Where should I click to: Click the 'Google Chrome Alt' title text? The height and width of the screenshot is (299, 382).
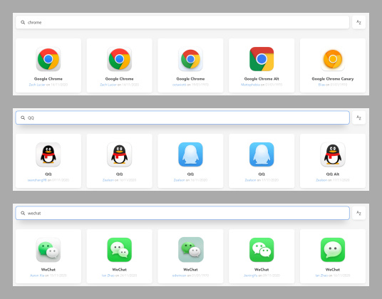click(x=262, y=79)
